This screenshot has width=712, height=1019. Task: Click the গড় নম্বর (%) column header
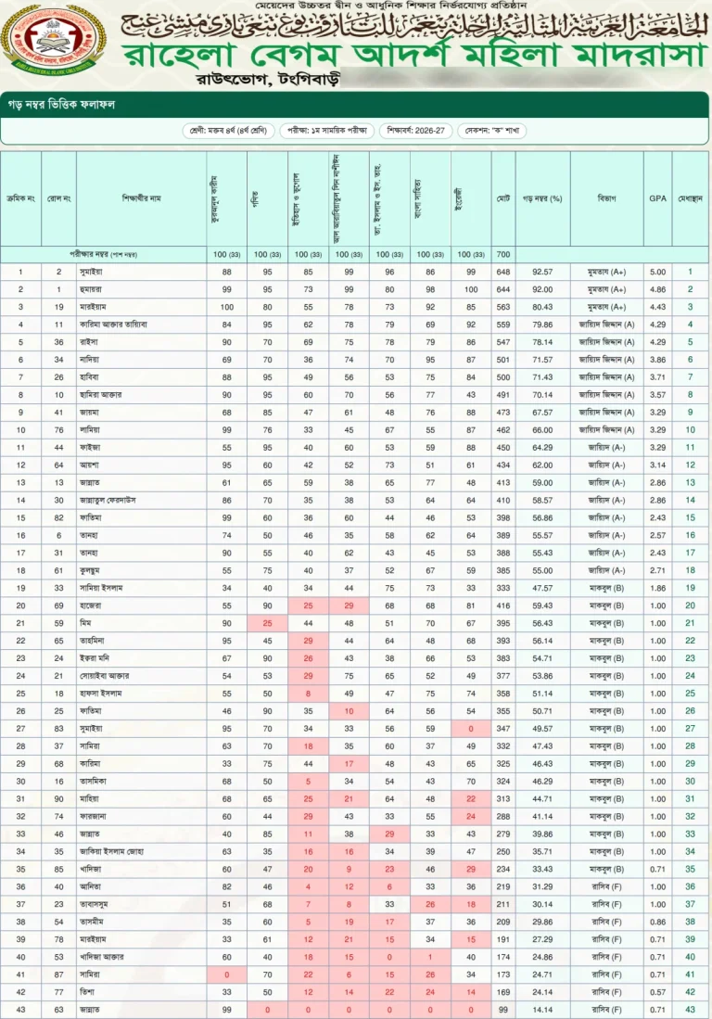542,198
